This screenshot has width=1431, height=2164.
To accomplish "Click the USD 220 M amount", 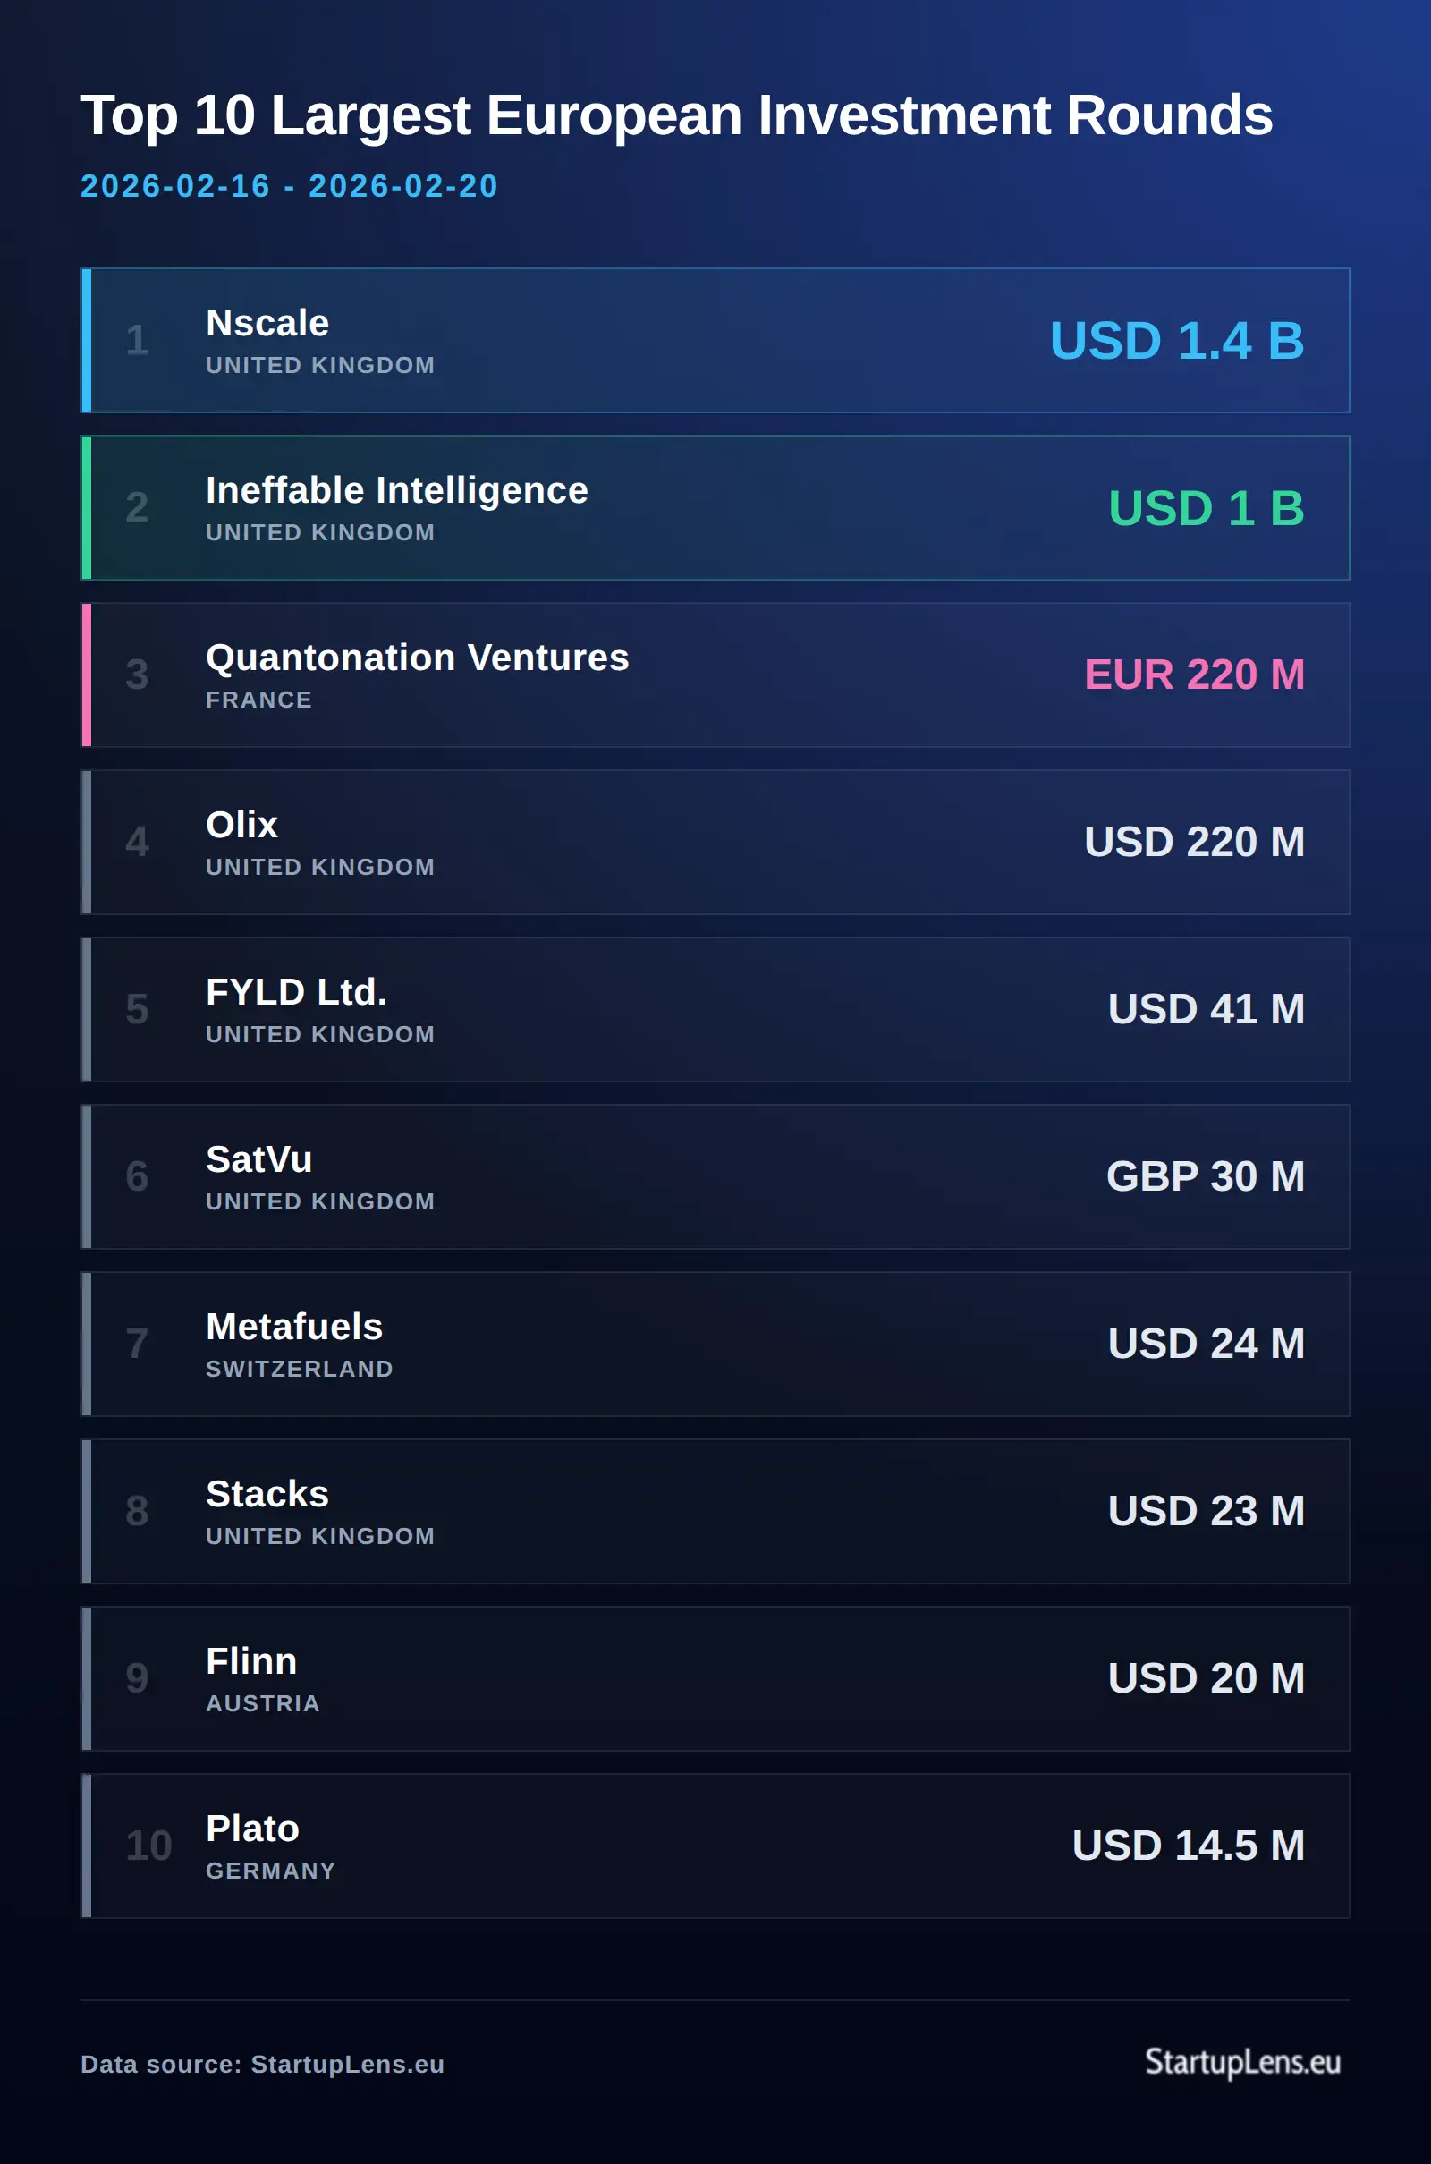I will [x=1194, y=843].
